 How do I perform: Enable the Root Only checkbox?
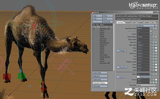tap(118, 67)
